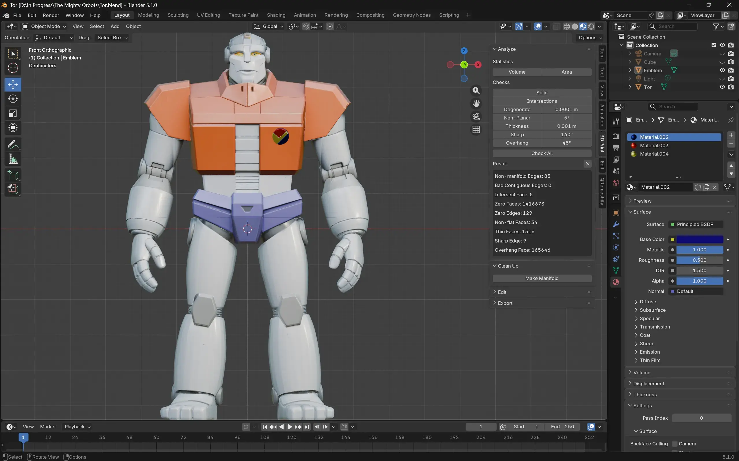Open the Output properties printer icon

(x=616, y=148)
